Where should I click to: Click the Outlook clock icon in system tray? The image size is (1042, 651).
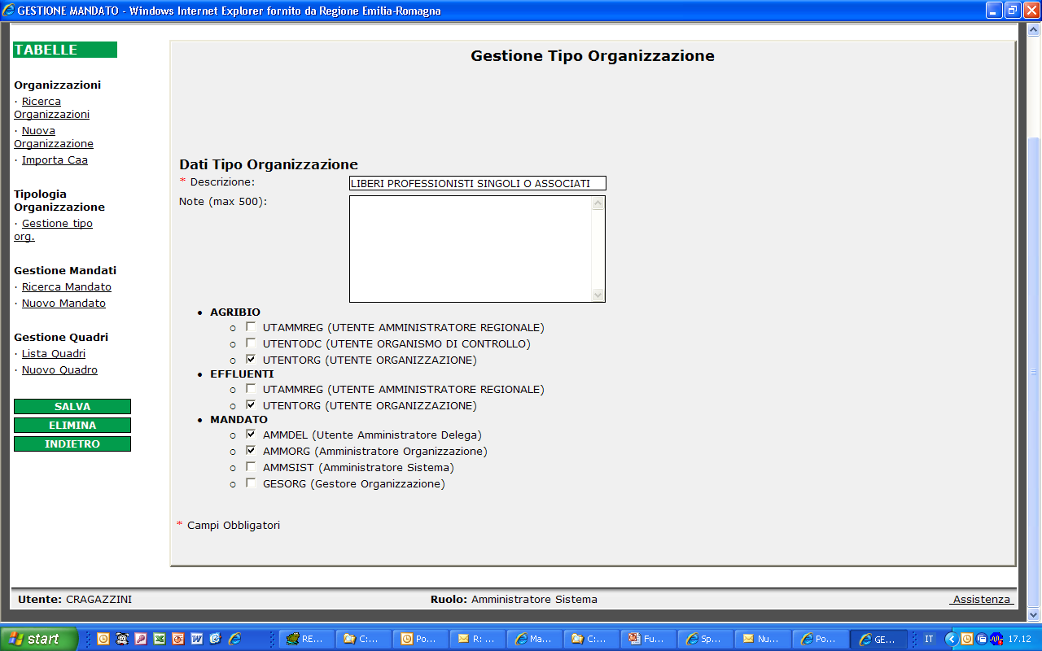point(966,639)
